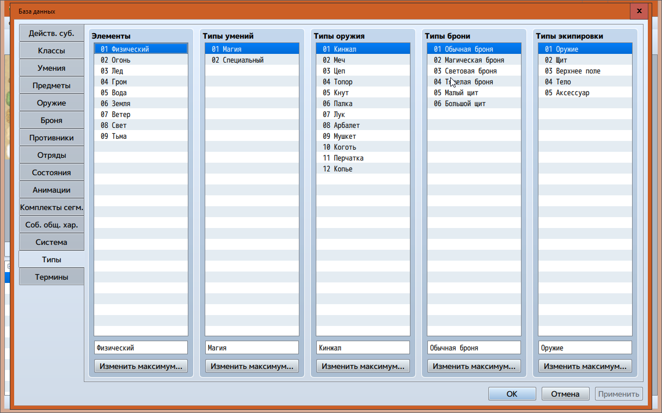Click Изменить максимум under Типы оружия
Image resolution: width=662 pixels, height=413 pixels.
(363, 366)
